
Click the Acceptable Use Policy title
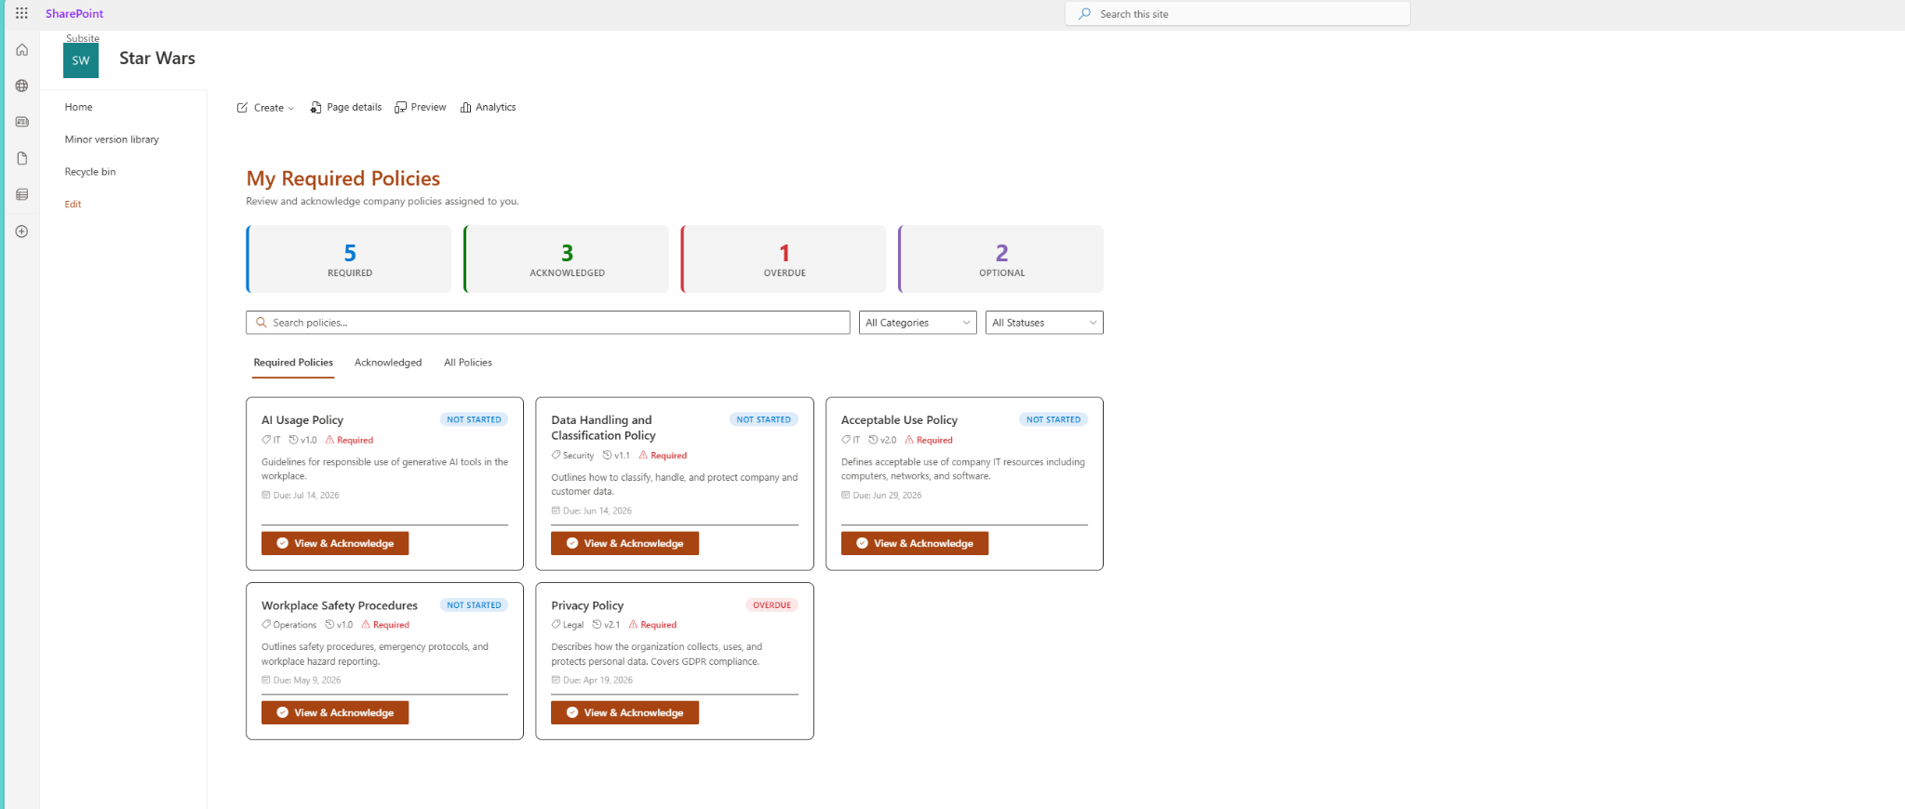899,420
